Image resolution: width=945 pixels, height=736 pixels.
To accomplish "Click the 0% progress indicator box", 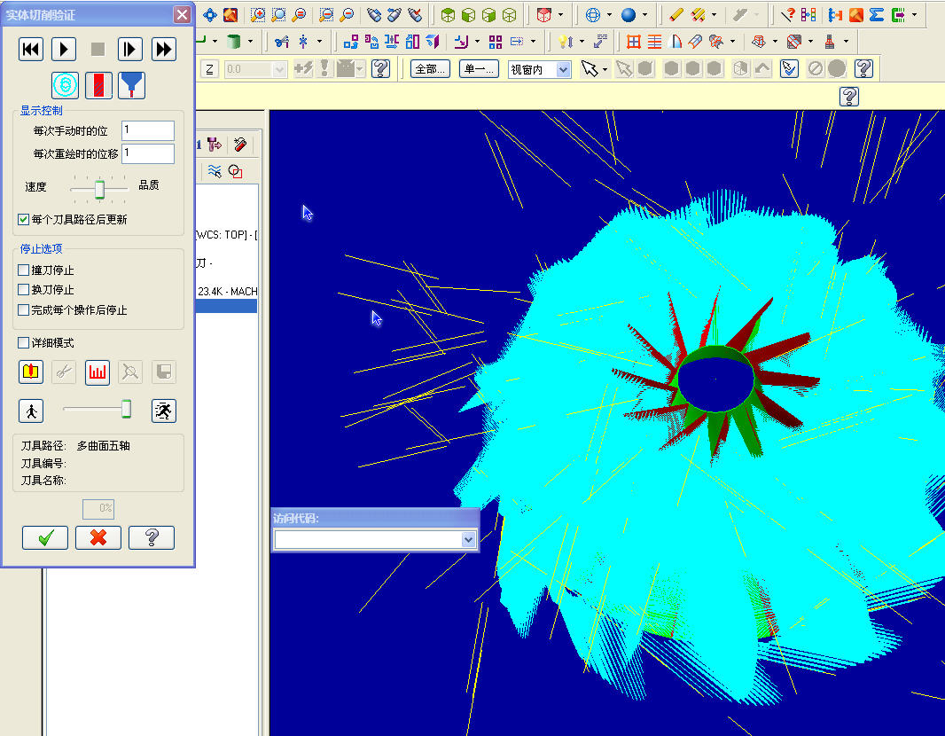I will coord(98,509).
